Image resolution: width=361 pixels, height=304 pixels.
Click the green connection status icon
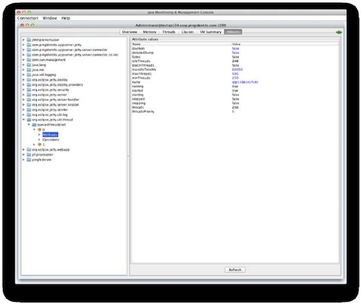(x=339, y=32)
